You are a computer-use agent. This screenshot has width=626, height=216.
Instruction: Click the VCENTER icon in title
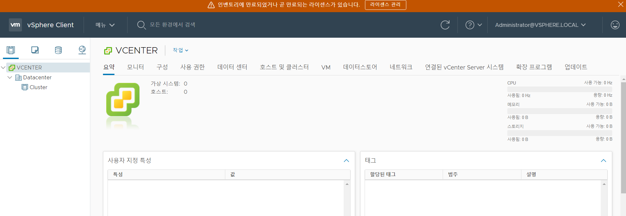point(108,50)
